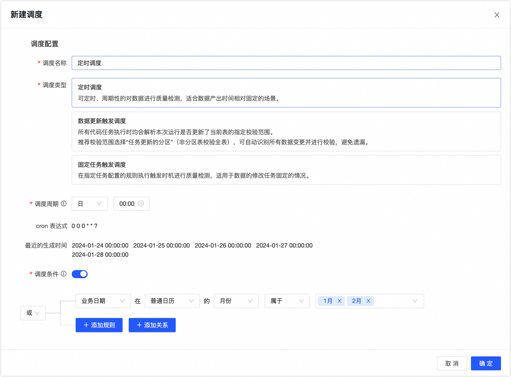Click the 2024-01-25 00:00:00 timestamp
This screenshot has height=377, width=511.
pyautogui.click(x=162, y=245)
